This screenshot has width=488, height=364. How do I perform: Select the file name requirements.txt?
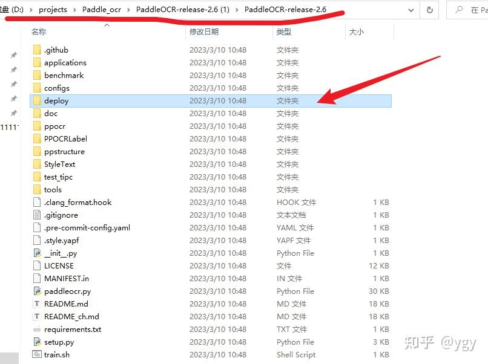tap(73, 329)
